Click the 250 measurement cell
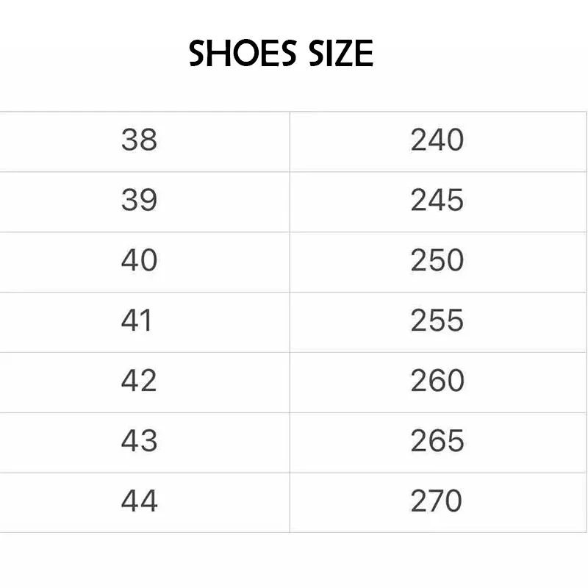 (437, 260)
